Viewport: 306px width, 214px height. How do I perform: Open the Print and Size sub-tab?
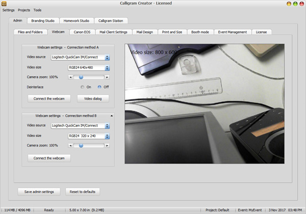point(172,32)
